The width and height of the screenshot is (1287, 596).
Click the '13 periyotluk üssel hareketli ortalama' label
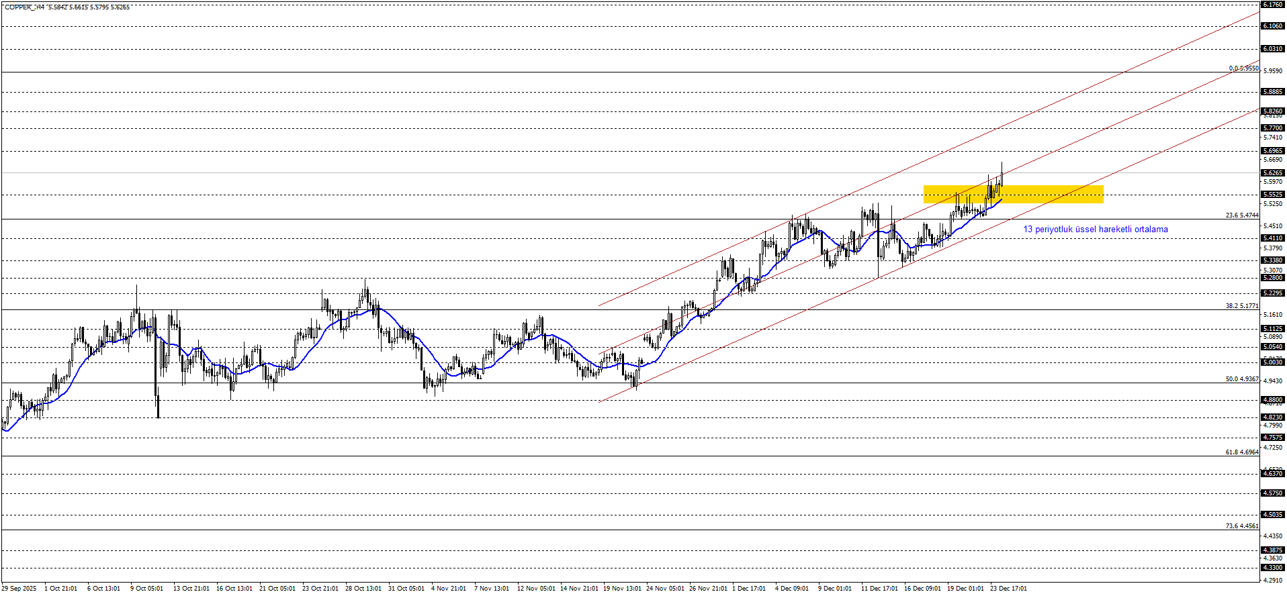(x=1095, y=230)
